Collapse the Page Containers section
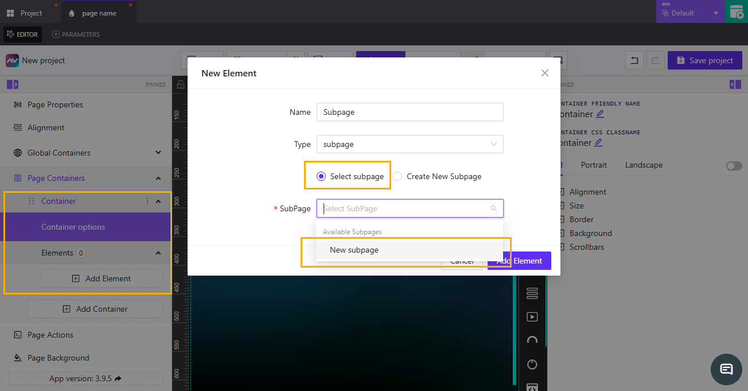This screenshot has width=748, height=391. 159,178
